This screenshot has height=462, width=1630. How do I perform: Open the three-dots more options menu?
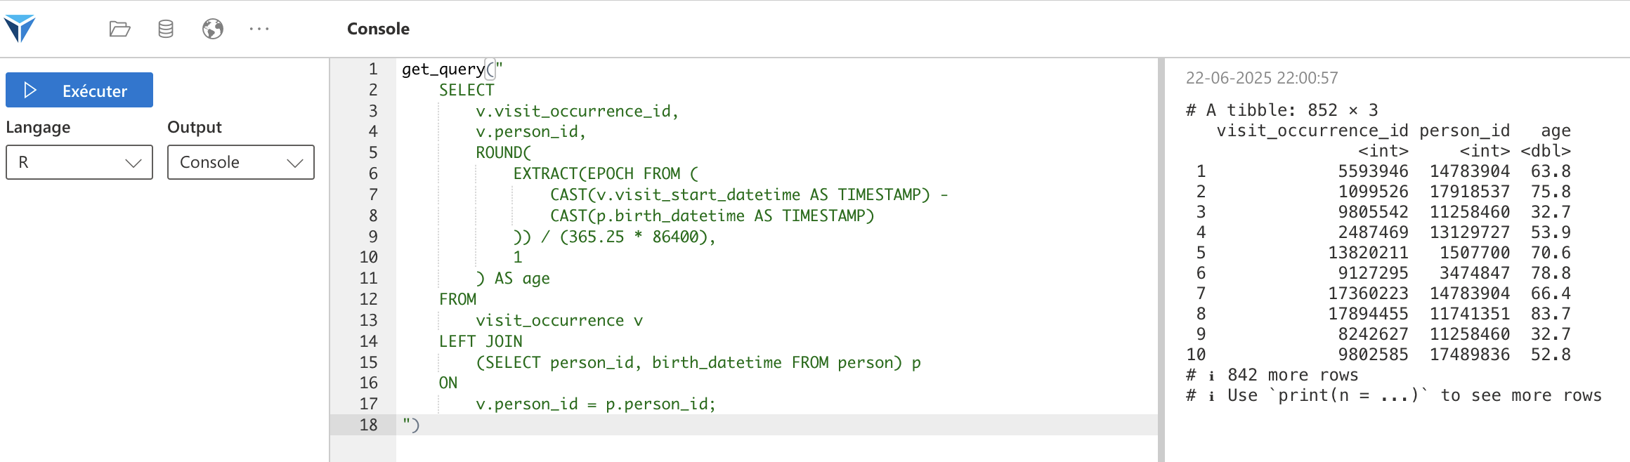coord(259,29)
